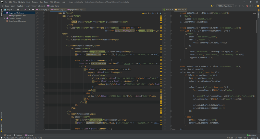260x139 pixels.
Task: Open the Terminal tool window
Action: point(29,135)
